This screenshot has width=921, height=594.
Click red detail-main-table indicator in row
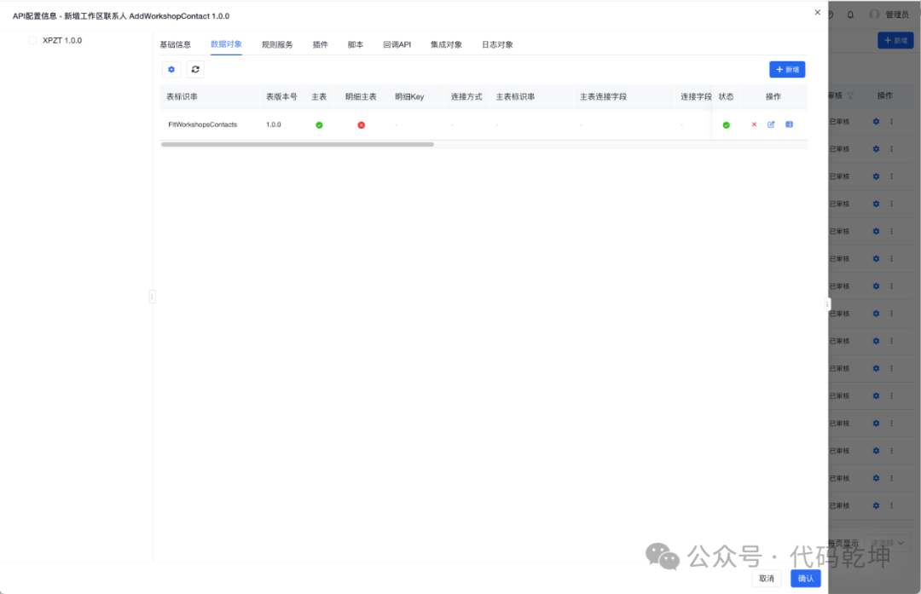[362, 125]
